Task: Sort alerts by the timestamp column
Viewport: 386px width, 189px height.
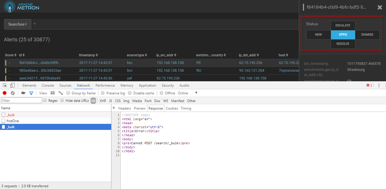Action: pos(88,55)
